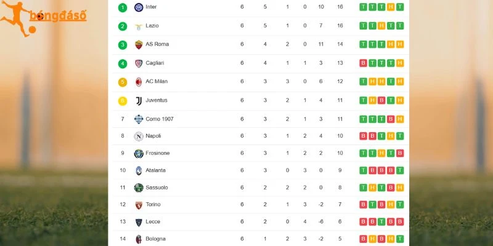Click Juventus's red B form badge
Screen dimensions: 493x246
381,100
